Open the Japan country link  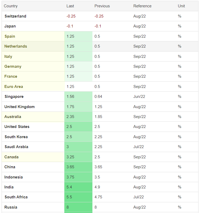point(10,26)
